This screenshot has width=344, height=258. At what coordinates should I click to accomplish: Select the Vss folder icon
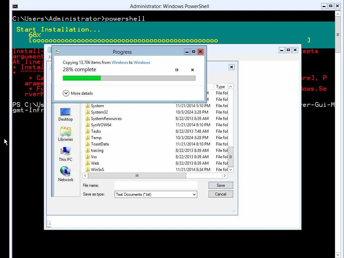tap(88, 157)
